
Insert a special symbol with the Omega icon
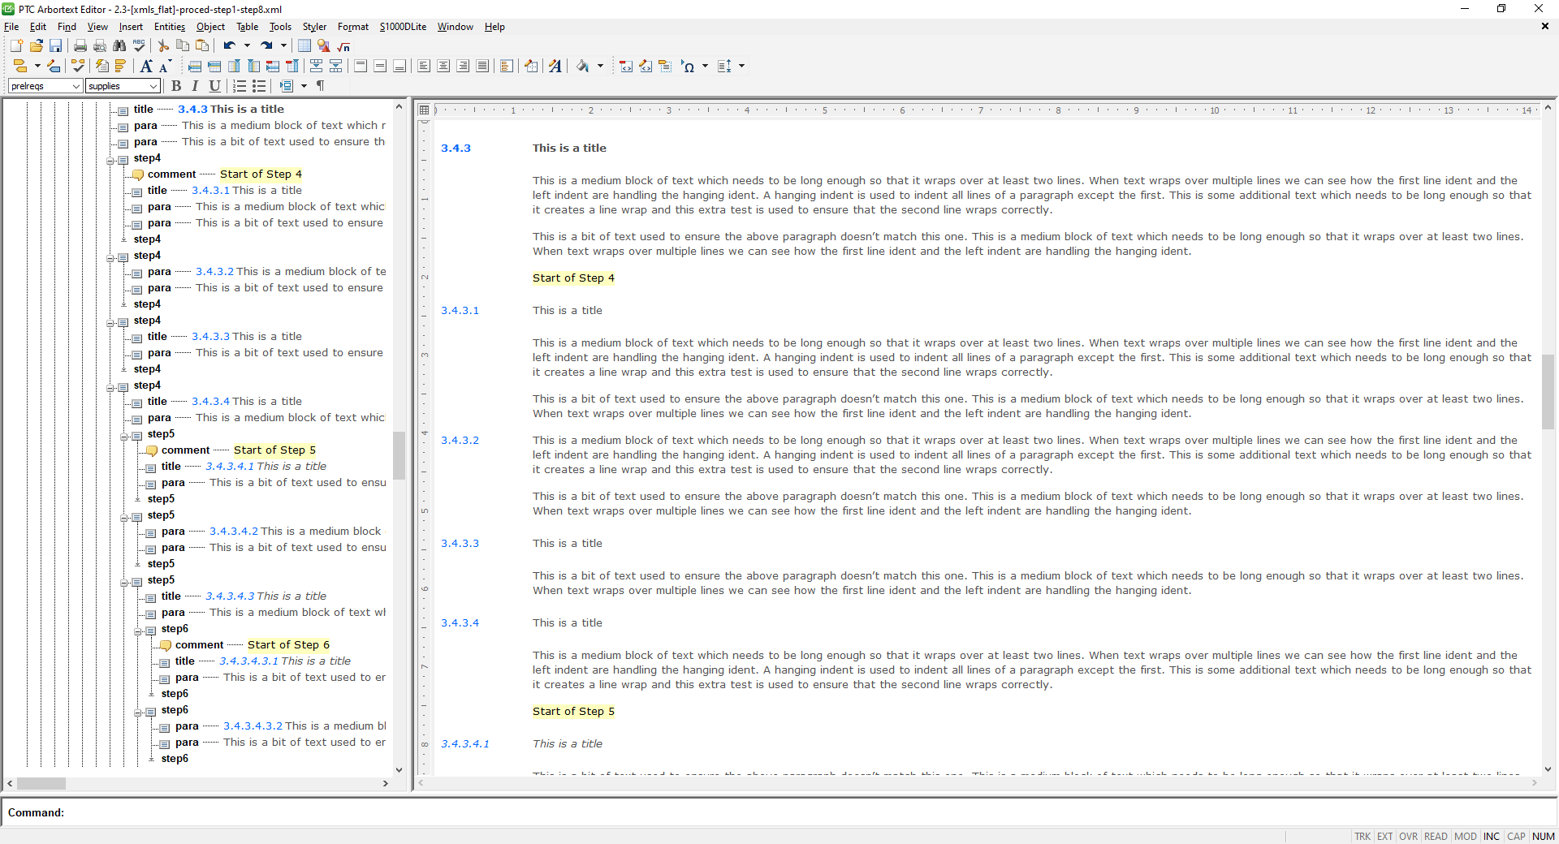pos(689,67)
